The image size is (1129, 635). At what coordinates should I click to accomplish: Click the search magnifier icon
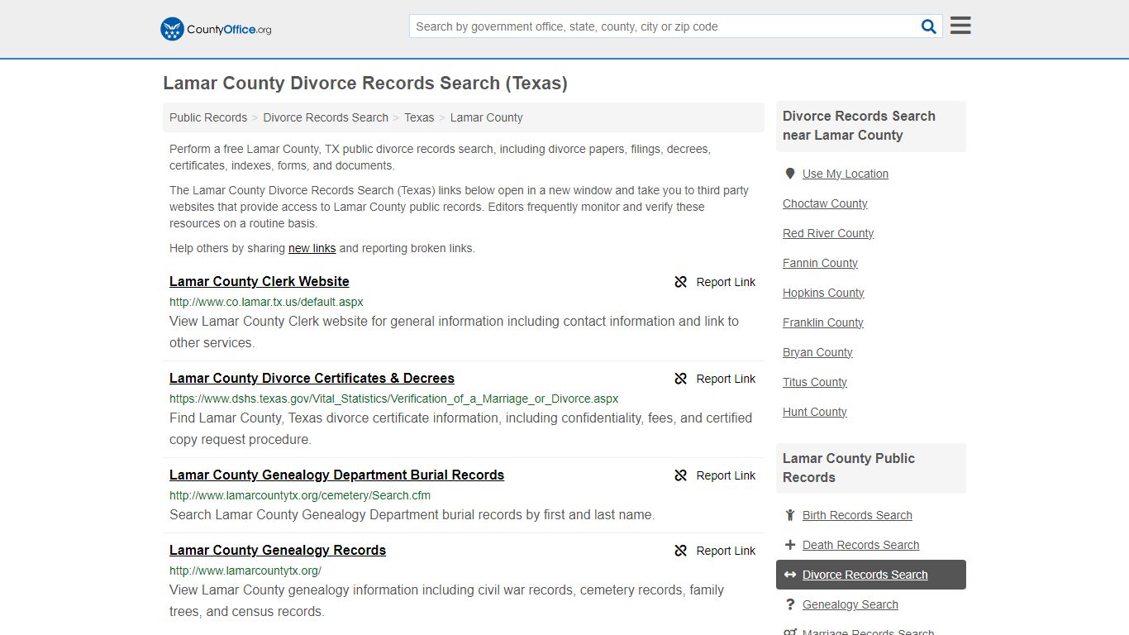coord(928,26)
